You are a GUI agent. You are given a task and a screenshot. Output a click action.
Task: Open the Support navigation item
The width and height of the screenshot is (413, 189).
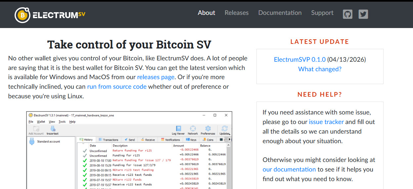point(322,13)
